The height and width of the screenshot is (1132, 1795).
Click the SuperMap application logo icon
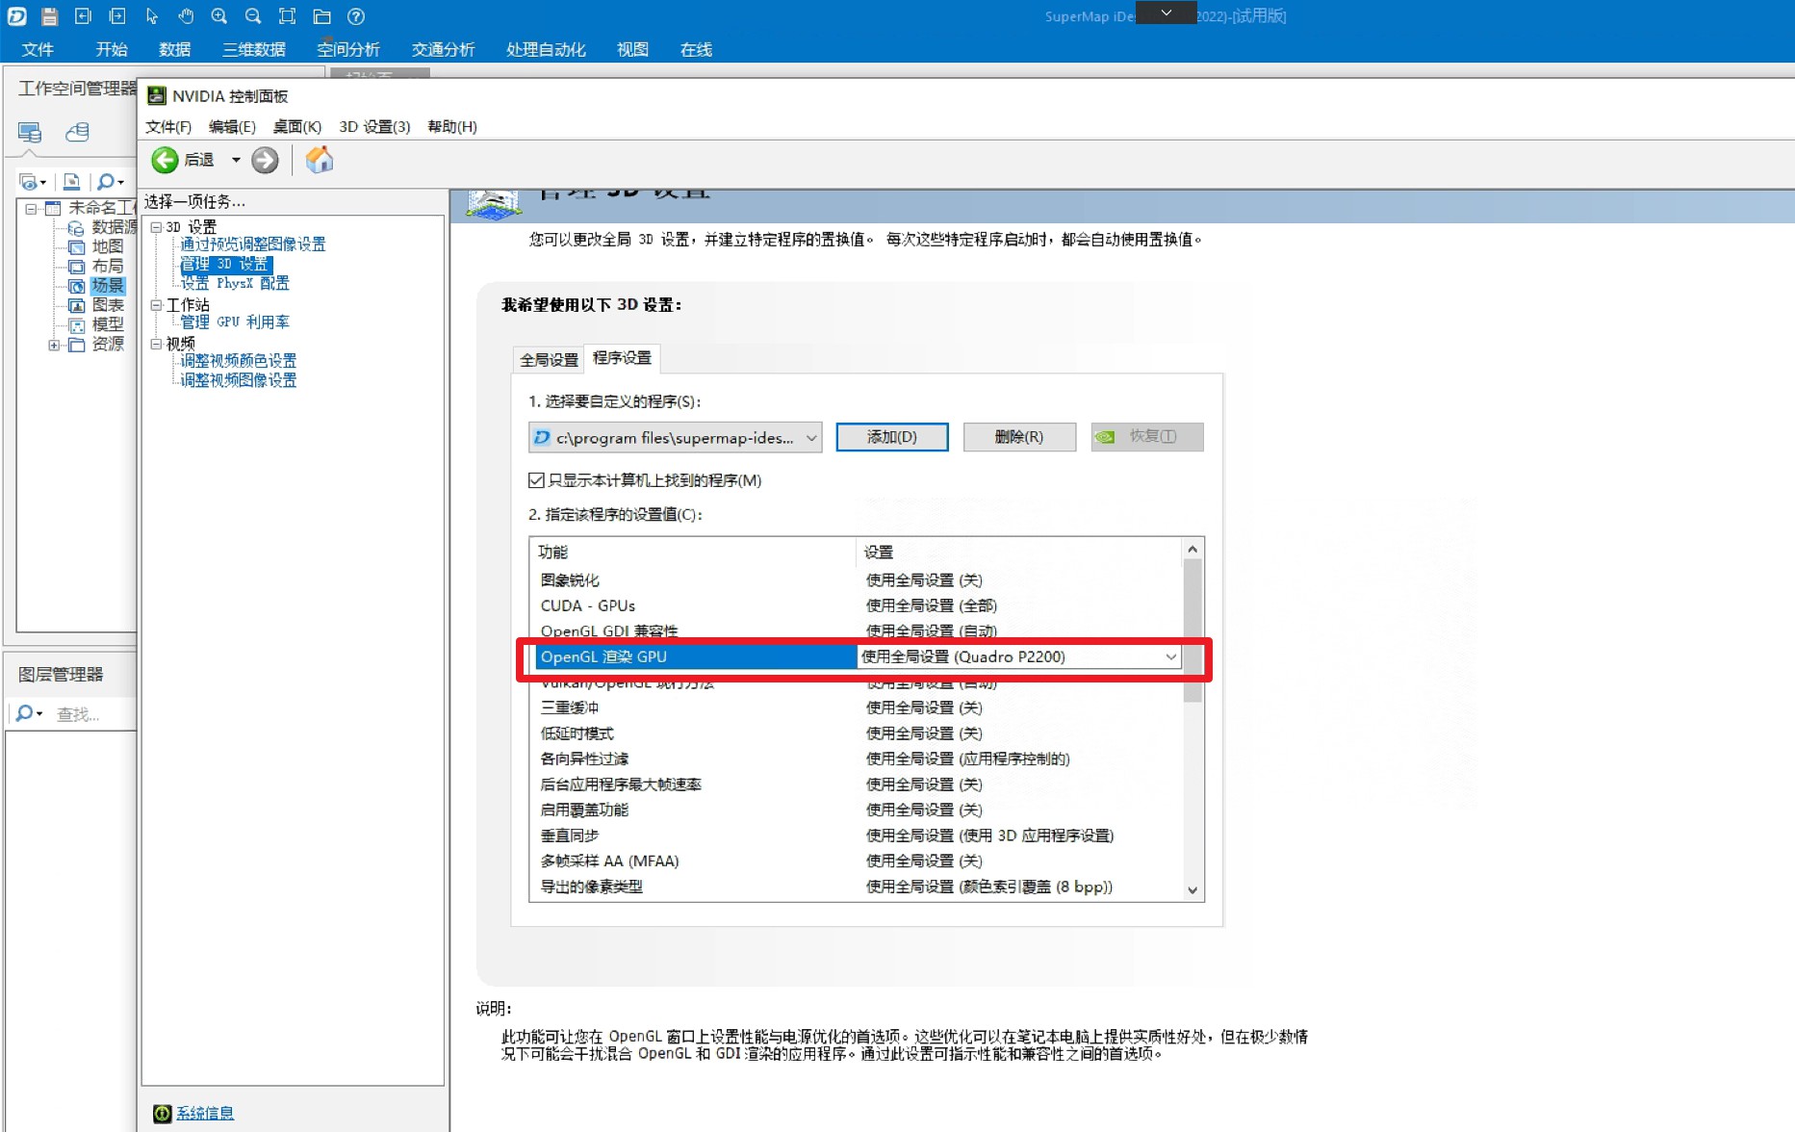(x=16, y=16)
